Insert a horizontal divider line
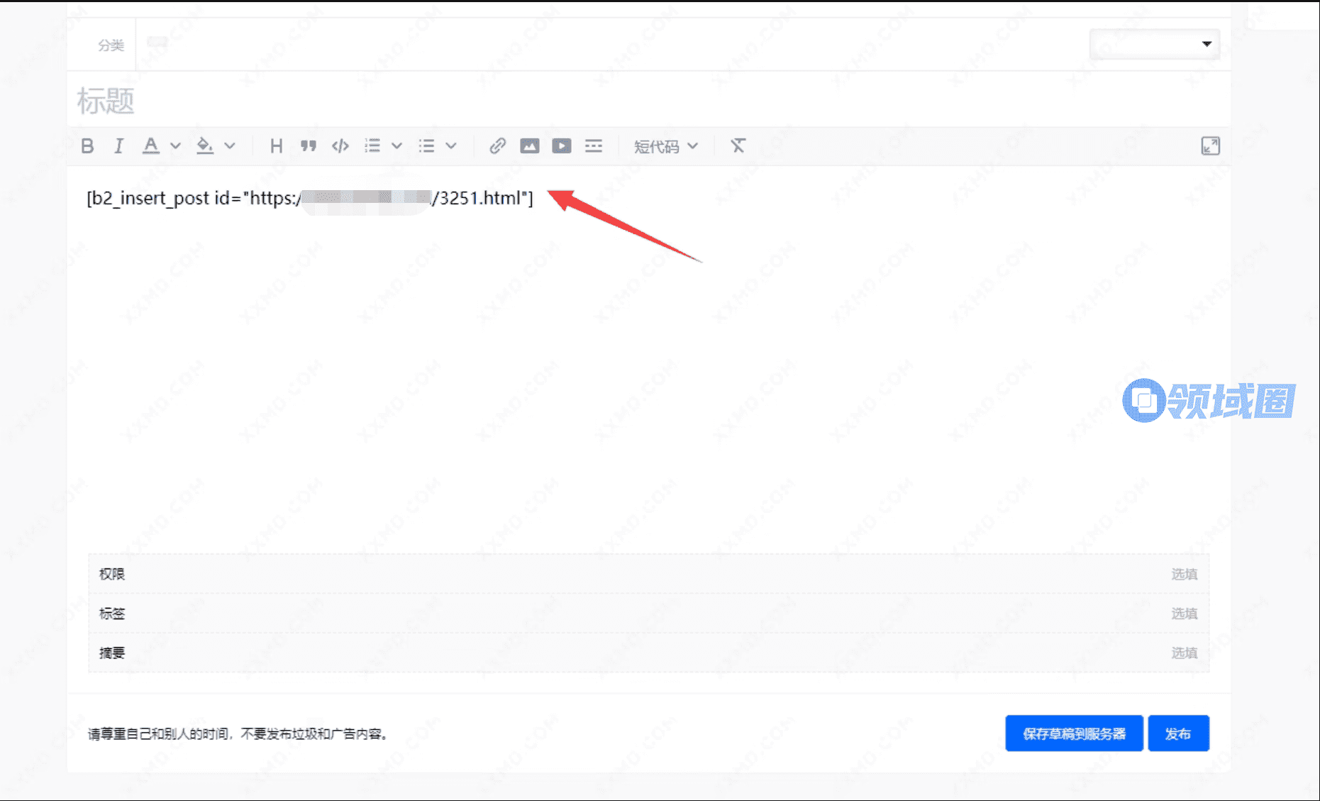Screen dimensions: 1320x801 point(594,146)
